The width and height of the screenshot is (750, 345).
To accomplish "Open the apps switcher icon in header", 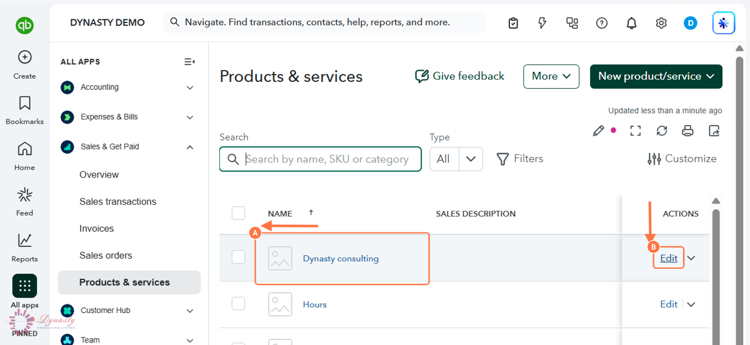I will 572,23.
